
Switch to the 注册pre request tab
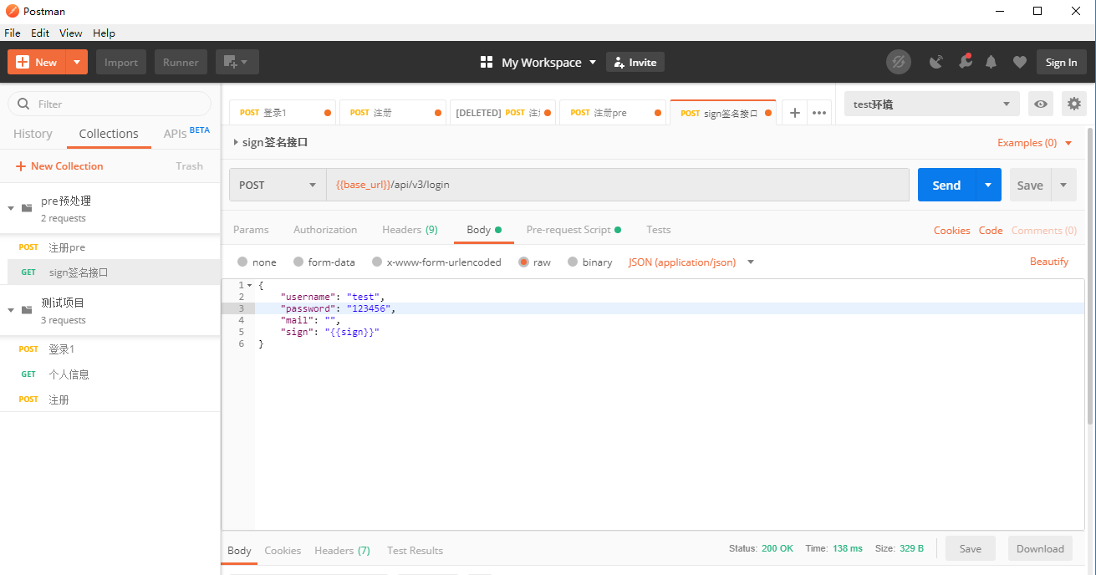point(612,113)
